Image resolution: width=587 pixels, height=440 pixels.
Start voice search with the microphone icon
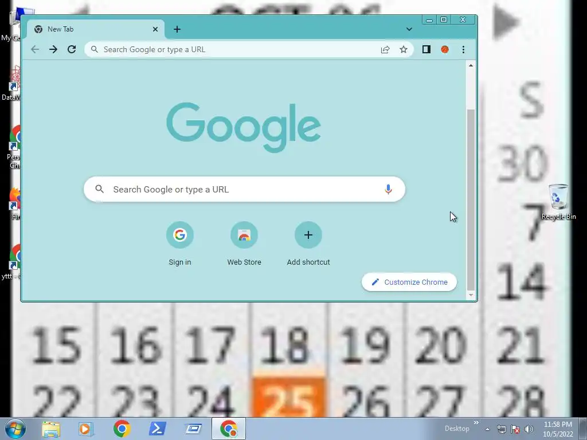click(388, 189)
